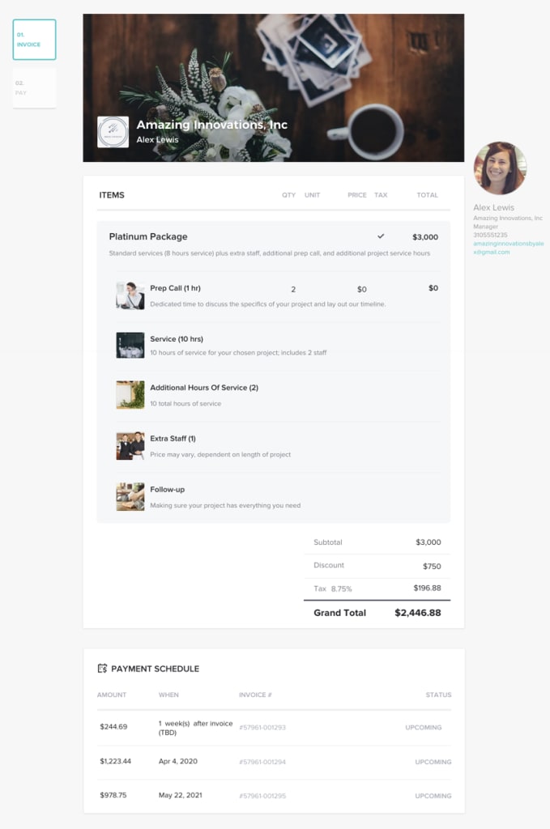Click the Extra Staff (1) label
The height and width of the screenshot is (829, 550).
point(173,438)
